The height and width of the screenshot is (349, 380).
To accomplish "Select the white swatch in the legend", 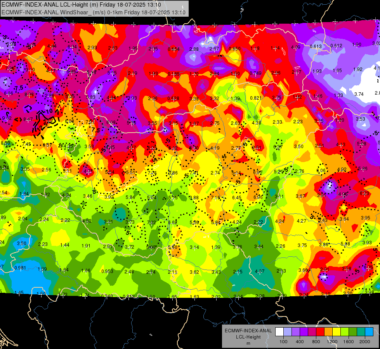I will coord(279,332).
